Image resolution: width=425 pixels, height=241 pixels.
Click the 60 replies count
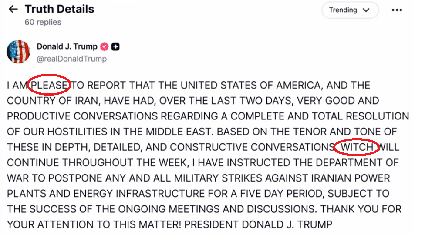coord(43,22)
